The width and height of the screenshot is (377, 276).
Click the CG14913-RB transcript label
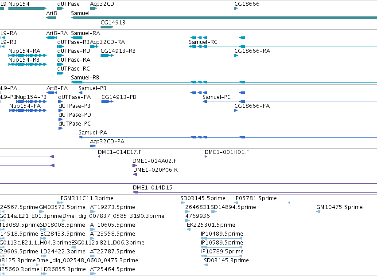[x=118, y=51]
